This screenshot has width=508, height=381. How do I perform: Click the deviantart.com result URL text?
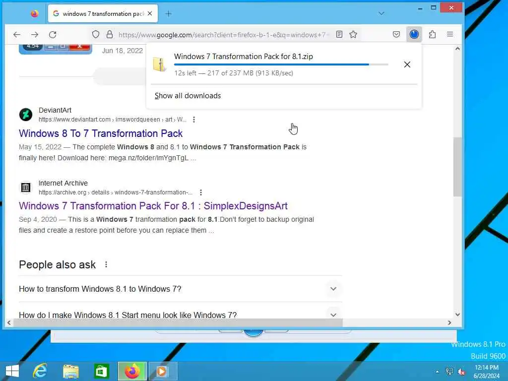click(x=113, y=120)
